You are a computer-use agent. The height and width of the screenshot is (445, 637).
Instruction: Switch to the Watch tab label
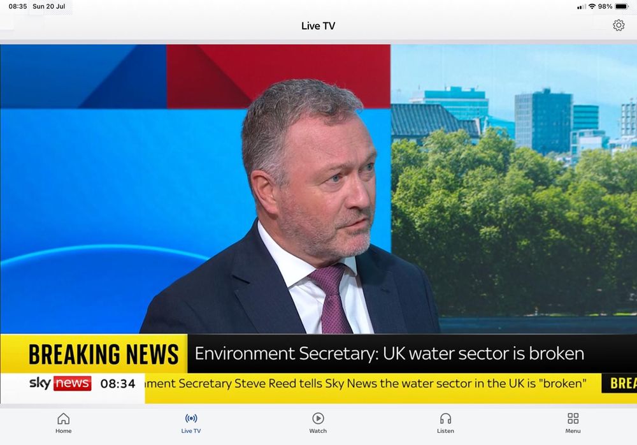pos(318,431)
